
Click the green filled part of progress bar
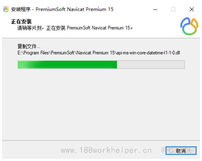pos(67,65)
